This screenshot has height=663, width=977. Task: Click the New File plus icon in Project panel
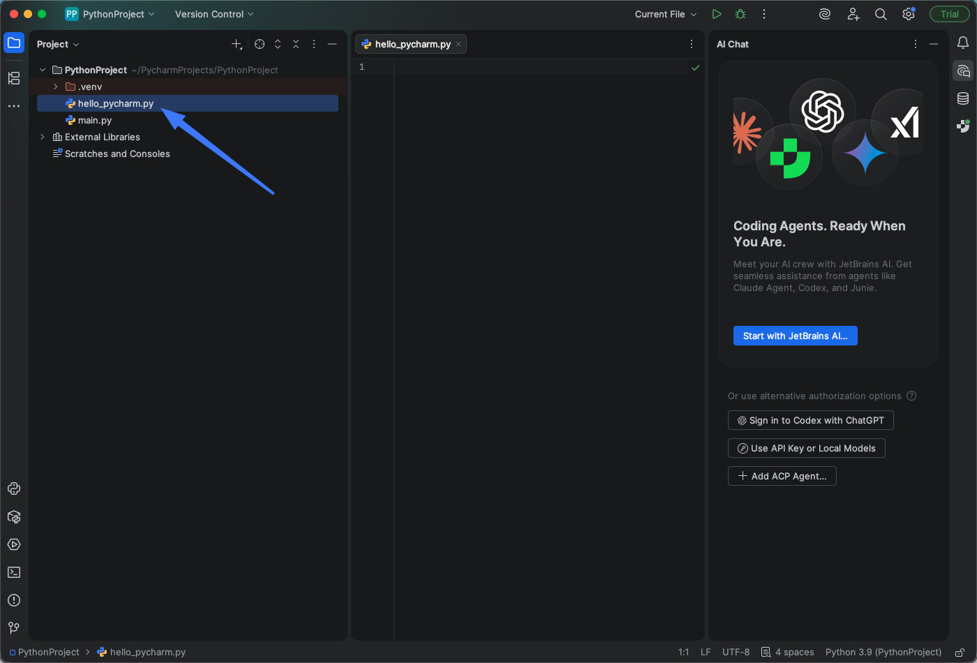click(237, 44)
